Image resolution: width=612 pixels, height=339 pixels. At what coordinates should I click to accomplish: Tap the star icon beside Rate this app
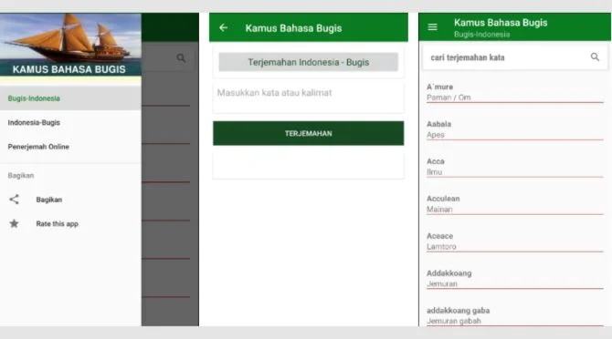click(x=14, y=223)
